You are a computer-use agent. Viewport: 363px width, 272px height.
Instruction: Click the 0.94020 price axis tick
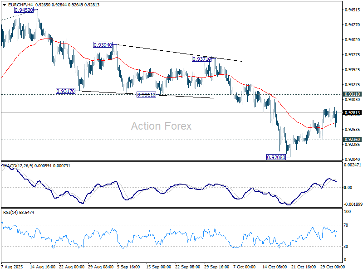[x=352, y=40]
